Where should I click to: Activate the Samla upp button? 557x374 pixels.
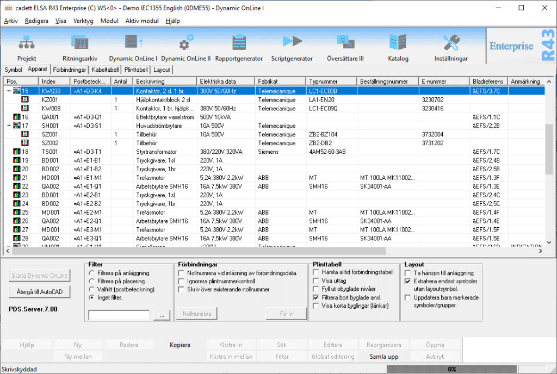pyautogui.click(x=383, y=356)
